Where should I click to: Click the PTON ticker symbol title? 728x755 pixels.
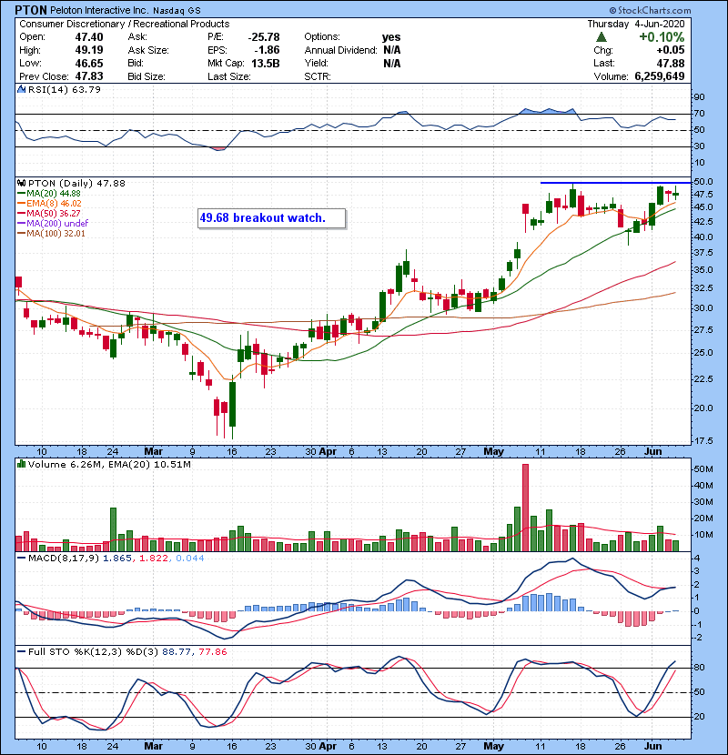tap(31, 10)
